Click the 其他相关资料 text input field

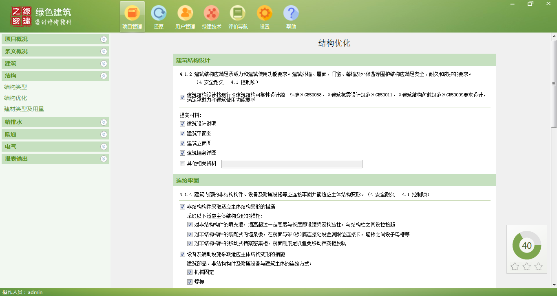coord(292,163)
